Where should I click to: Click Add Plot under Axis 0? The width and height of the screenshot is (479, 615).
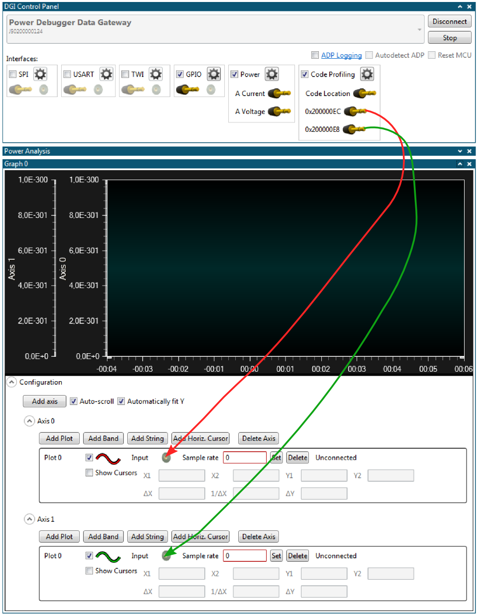[x=59, y=438]
